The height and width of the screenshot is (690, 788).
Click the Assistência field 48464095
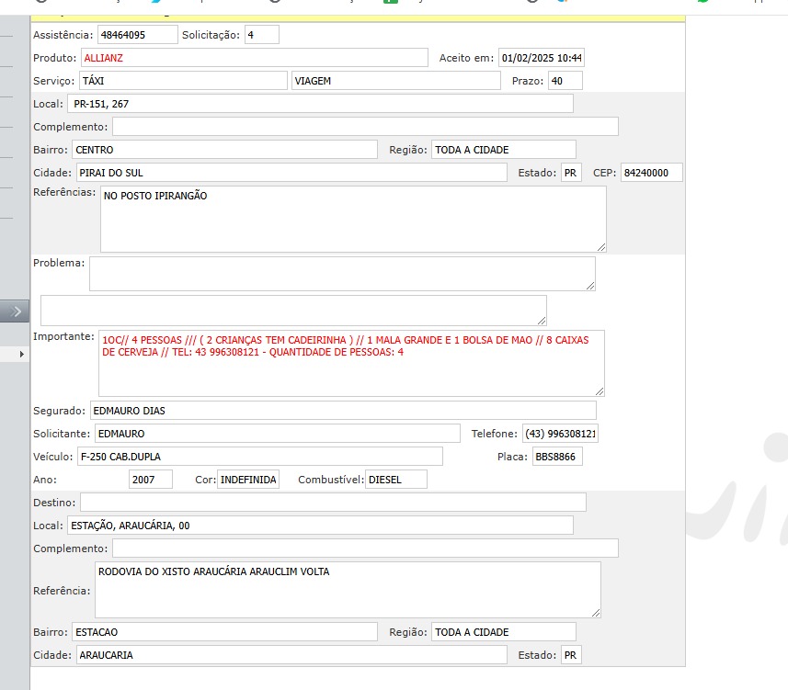(x=137, y=35)
